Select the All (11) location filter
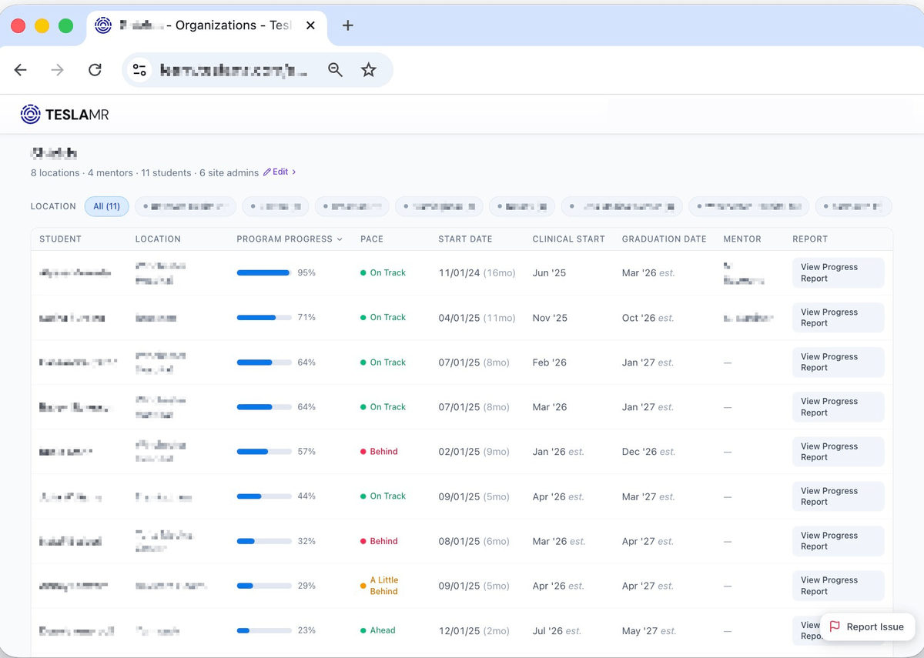The width and height of the screenshot is (924, 658). (106, 205)
